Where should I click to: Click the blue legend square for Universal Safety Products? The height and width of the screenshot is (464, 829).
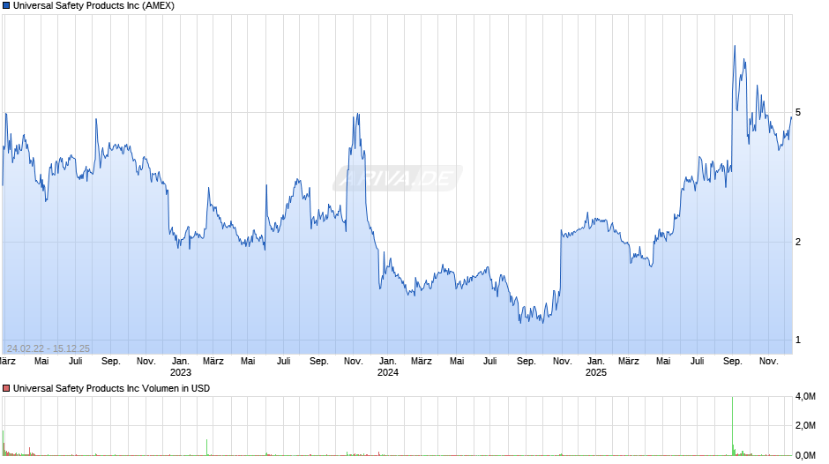pos(6,6)
